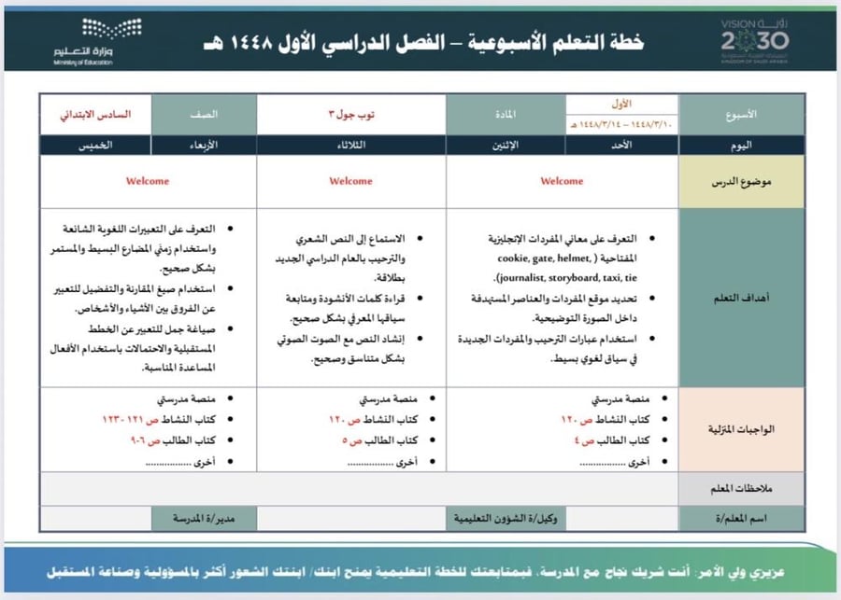
Task: Select the title "خطة التعلم الأسبوعية" in the header
Action: (556, 42)
